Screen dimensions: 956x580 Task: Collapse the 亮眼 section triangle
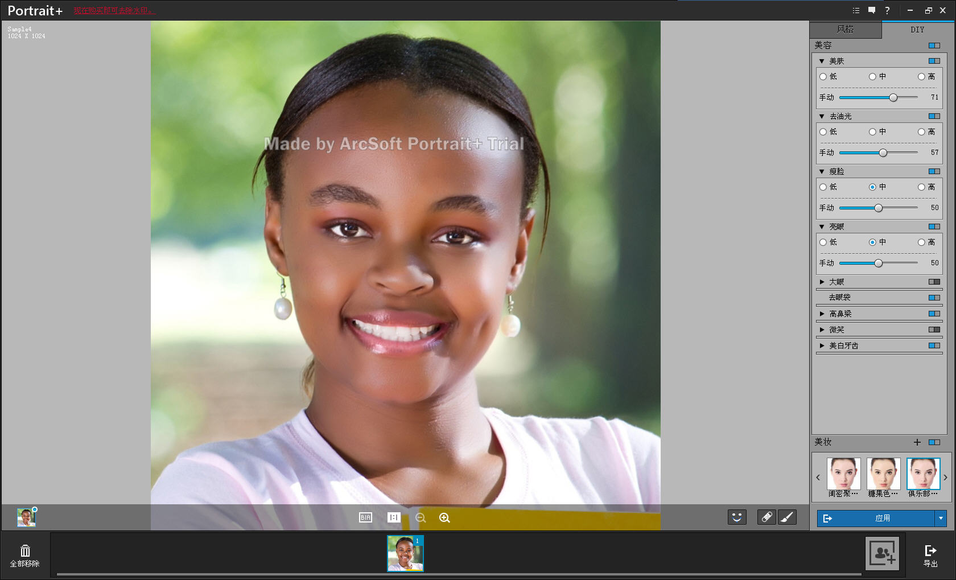[822, 227]
